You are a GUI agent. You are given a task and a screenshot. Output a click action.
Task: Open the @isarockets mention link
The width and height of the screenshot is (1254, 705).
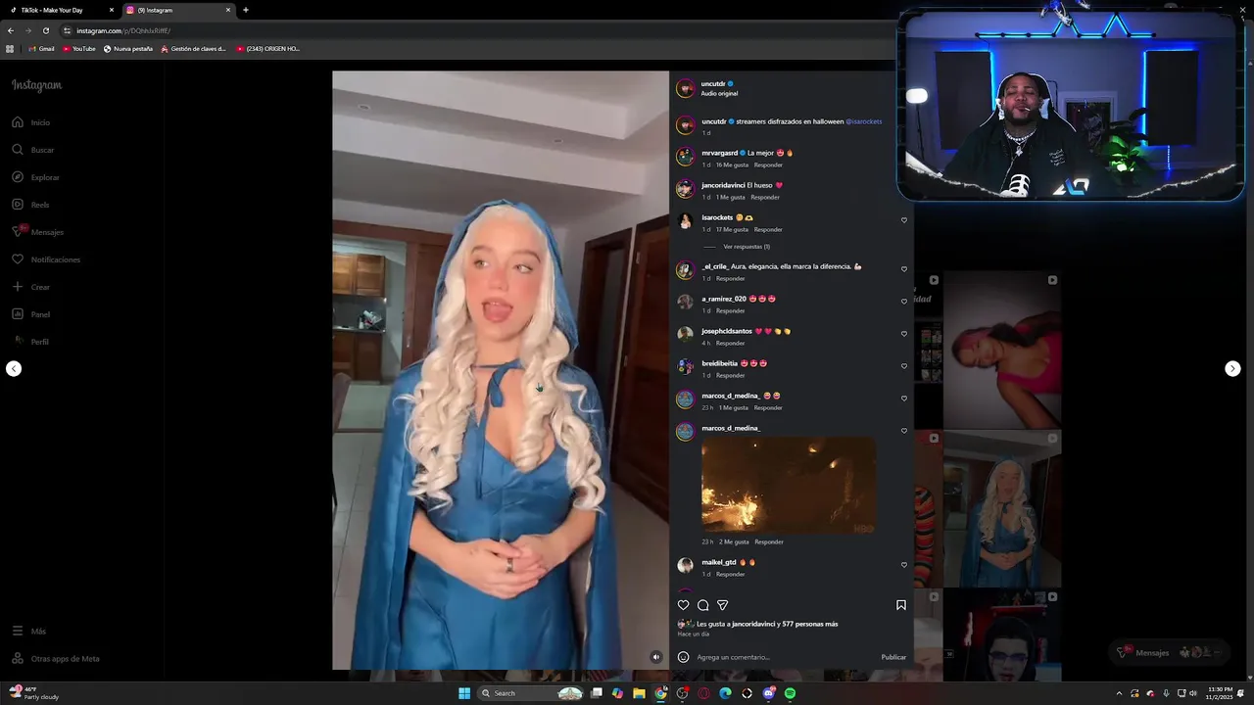(864, 121)
